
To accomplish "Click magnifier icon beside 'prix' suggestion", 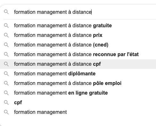I will point(6,35).
